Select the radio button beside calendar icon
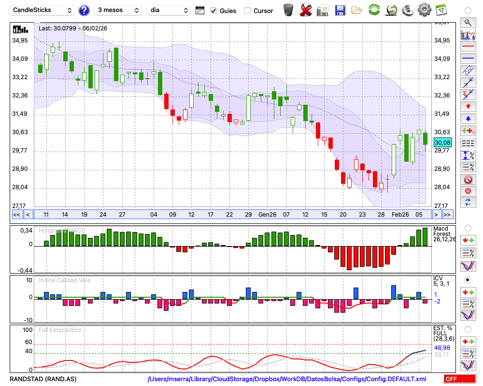483x386 pixels. point(468,11)
